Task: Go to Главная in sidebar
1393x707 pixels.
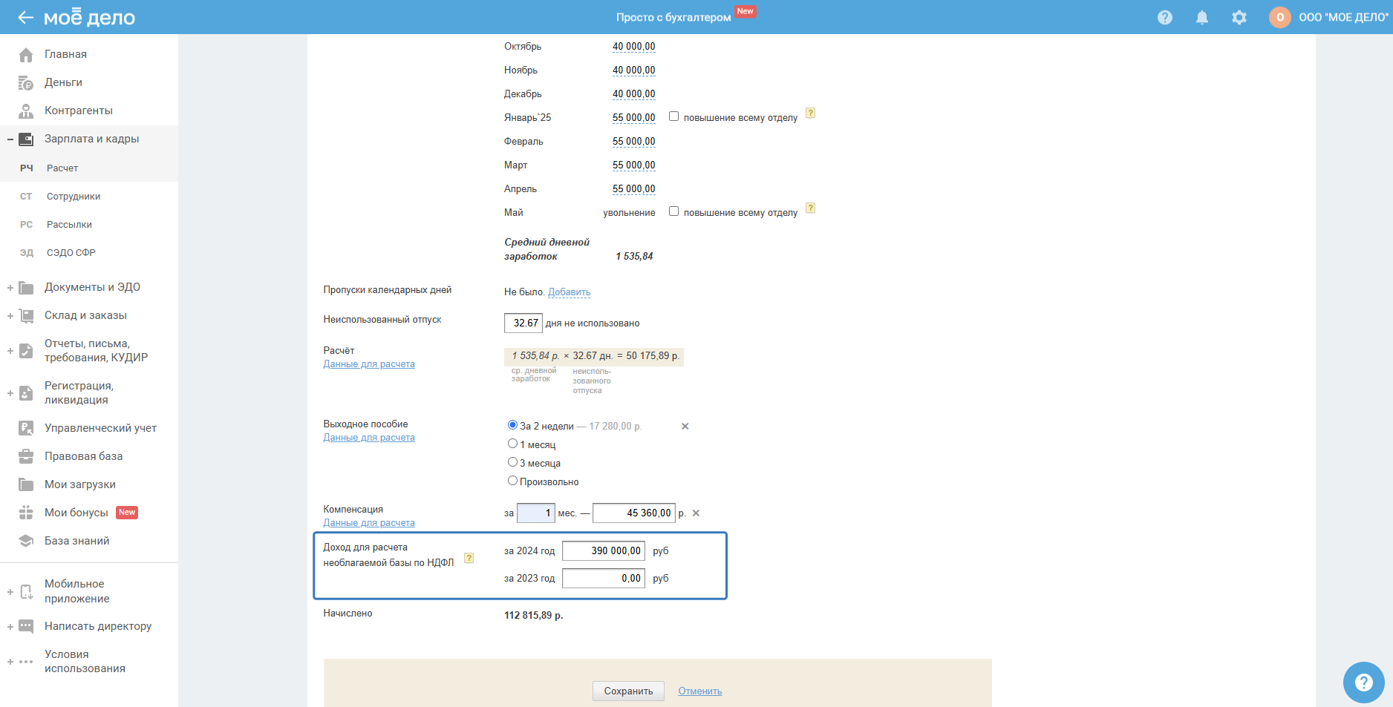Action: click(x=65, y=54)
